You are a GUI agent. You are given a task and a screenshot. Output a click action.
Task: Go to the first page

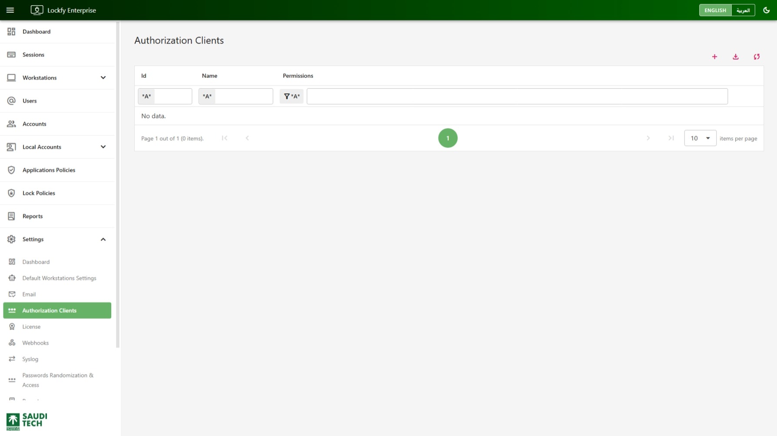225,138
